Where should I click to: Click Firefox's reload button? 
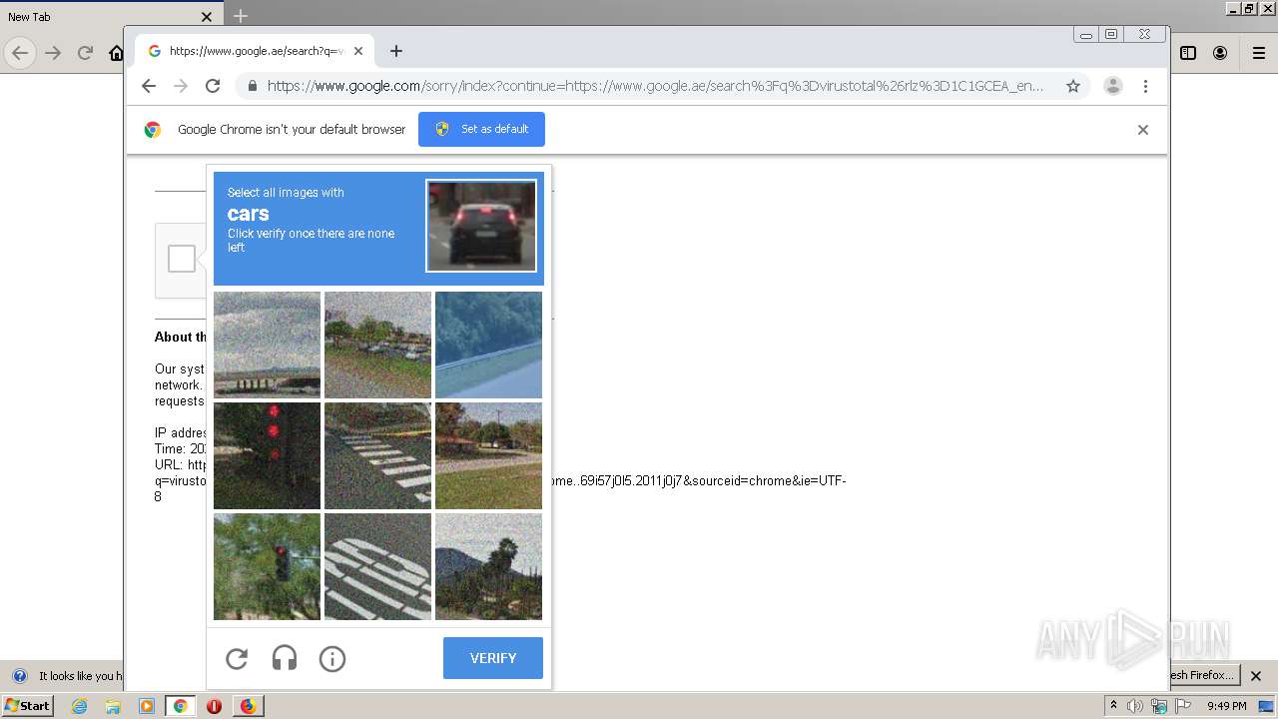(x=85, y=53)
